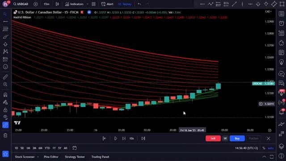Click the blue Buy button
This screenshot has width=286, height=161.
(x=237, y=139)
